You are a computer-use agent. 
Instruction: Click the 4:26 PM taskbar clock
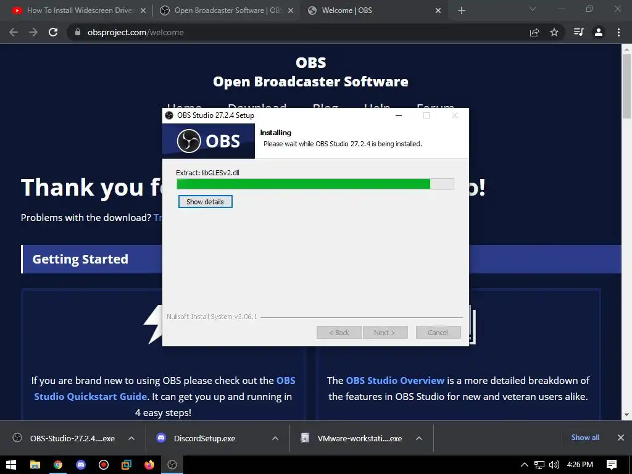(x=580, y=465)
